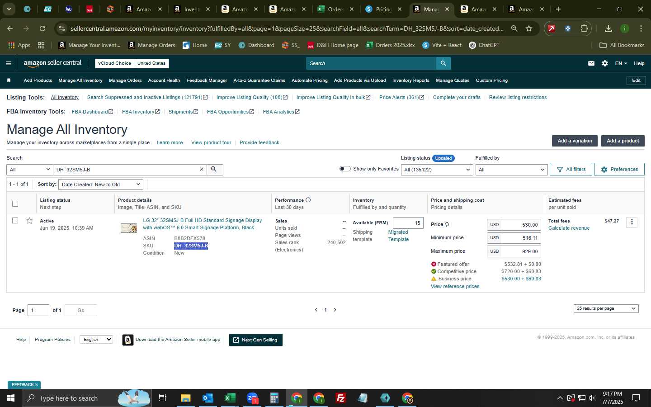Open the Amazon Seller app icon in the footer

128,340
